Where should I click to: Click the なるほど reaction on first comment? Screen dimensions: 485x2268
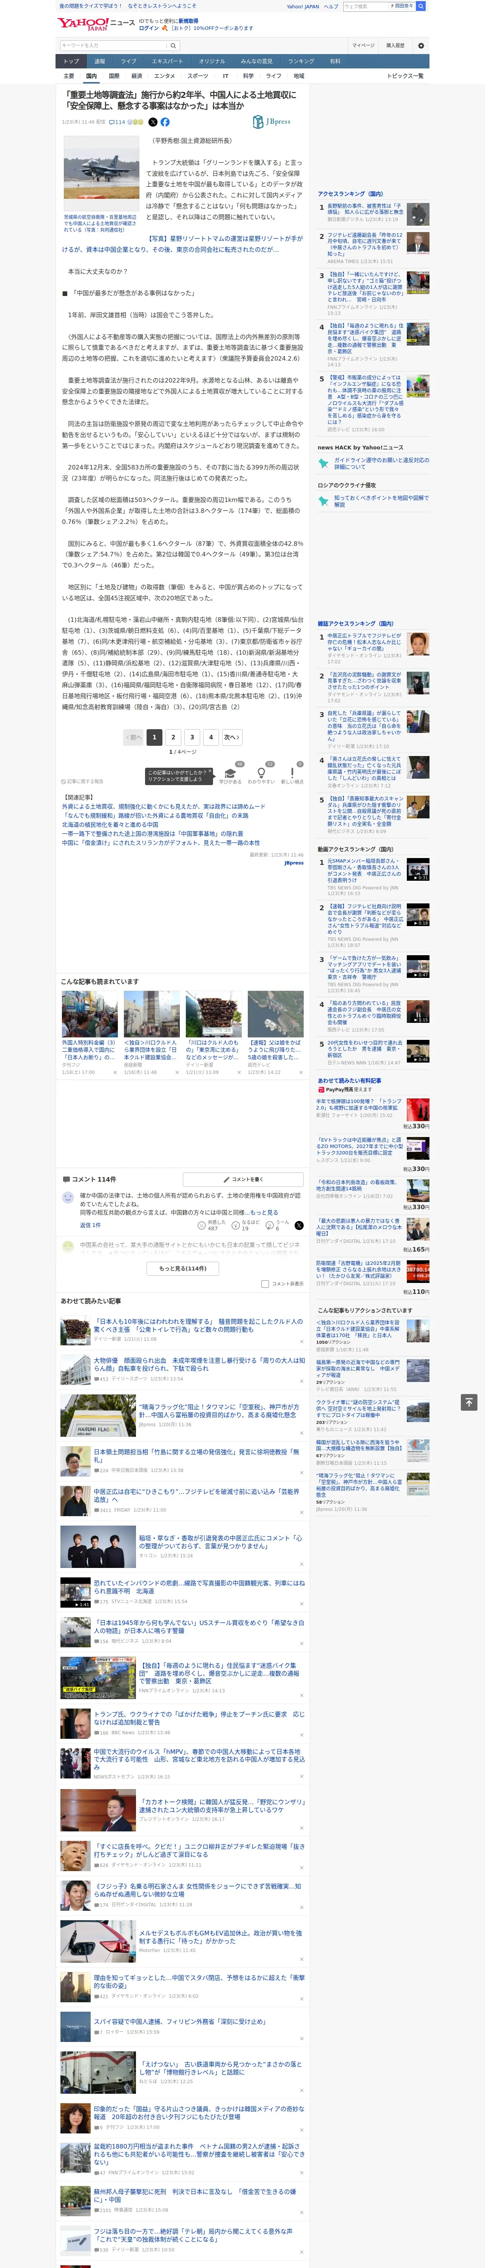pyautogui.click(x=246, y=1225)
